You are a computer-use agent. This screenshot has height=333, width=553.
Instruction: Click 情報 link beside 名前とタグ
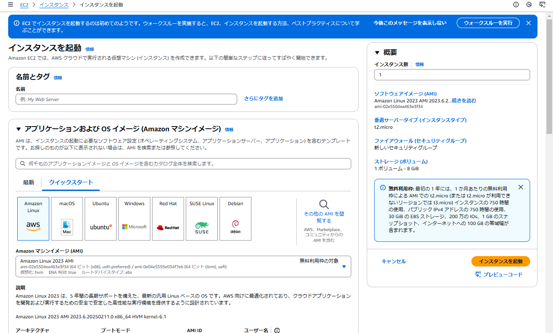point(58,78)
